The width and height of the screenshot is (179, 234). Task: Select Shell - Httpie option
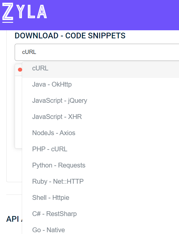[x=101, y=198]
